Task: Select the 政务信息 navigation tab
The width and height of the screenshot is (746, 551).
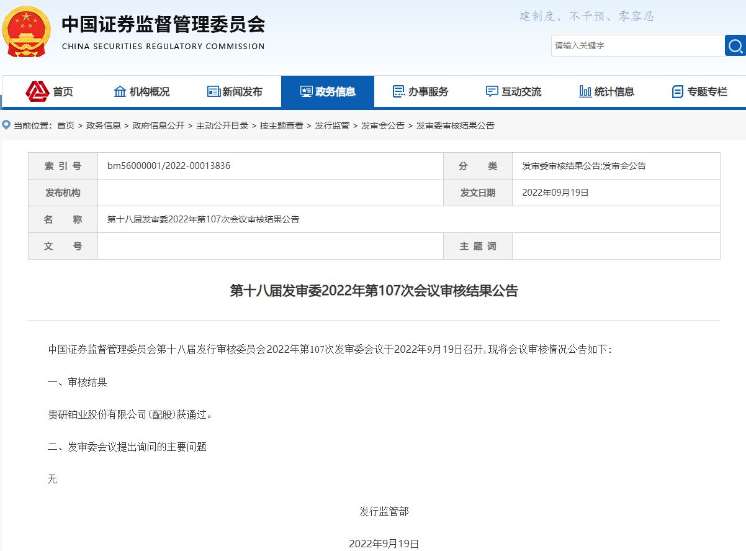Action: click(328, 91)
